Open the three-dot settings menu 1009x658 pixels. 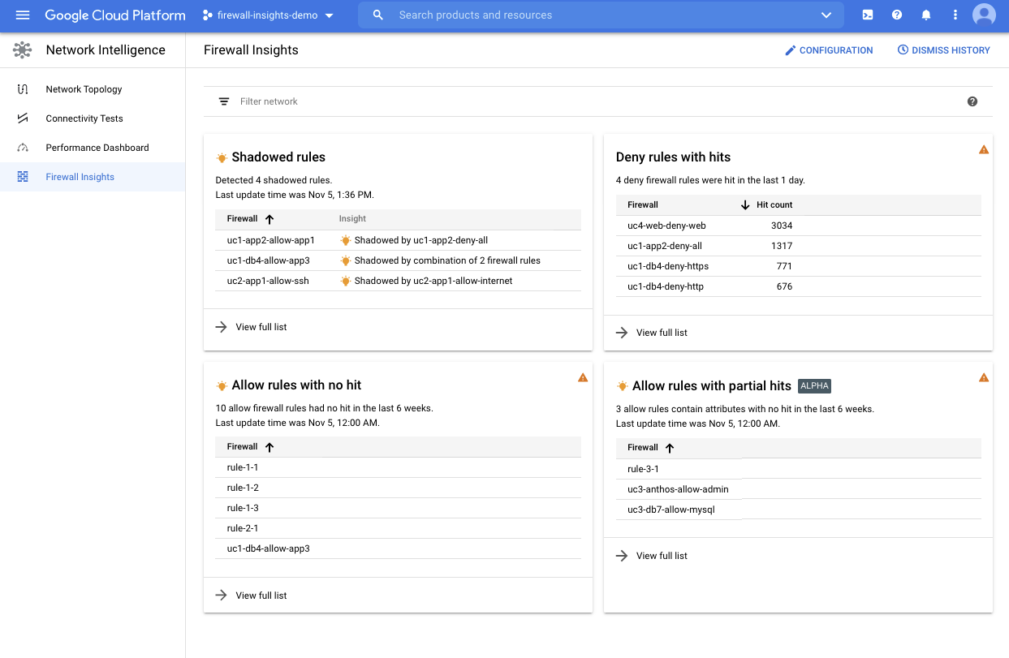coord(955,15)
